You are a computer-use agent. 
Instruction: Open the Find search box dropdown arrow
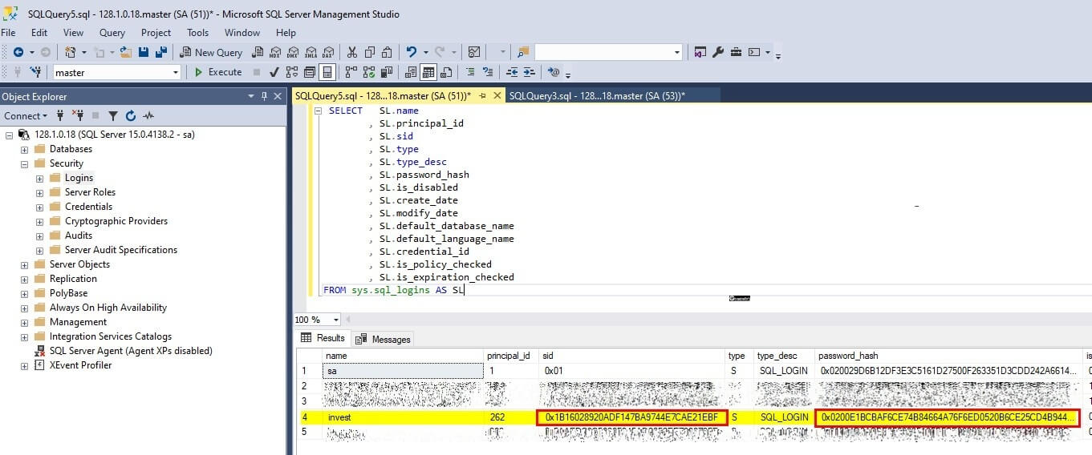[676, 52]
